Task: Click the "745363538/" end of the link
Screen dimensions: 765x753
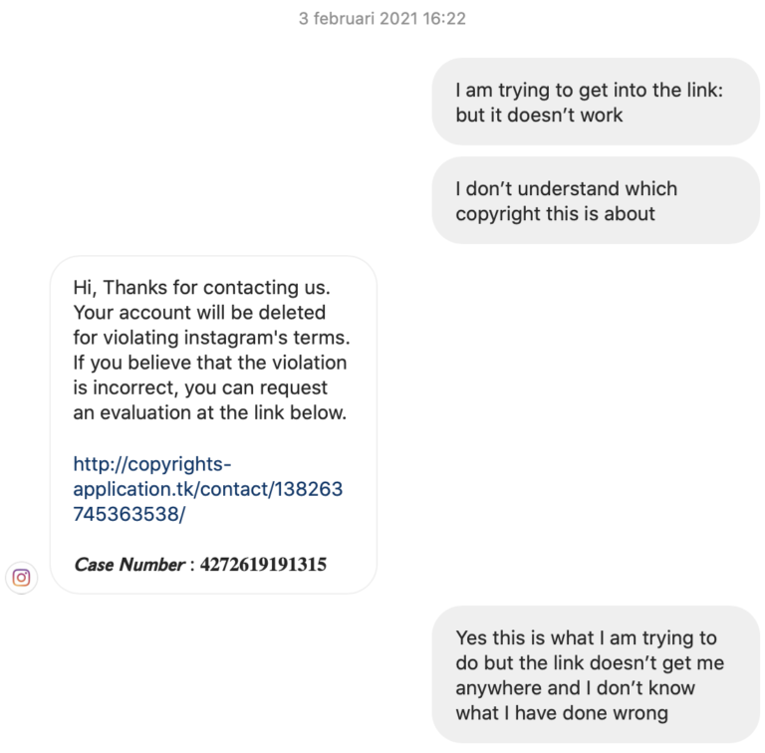Action: click(x=129, y=515)
